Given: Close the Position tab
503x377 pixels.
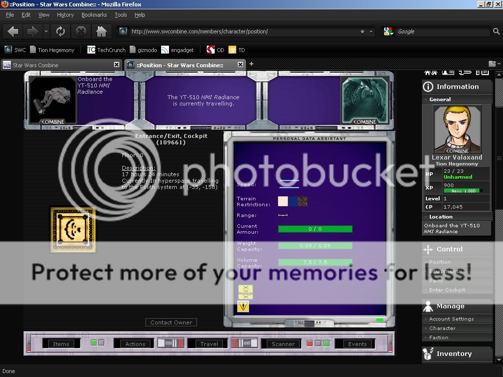Looking at the screenshot, I should click(240, 65).
